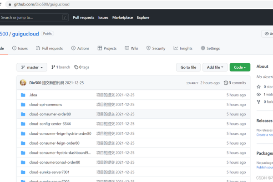Click the lock icon in the address bar
The image size is (273, 182).
[10, 5]
